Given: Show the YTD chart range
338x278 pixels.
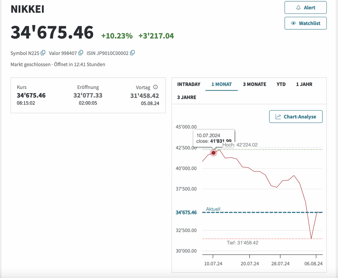Looking at the screenshot, I should click(281, 84).
